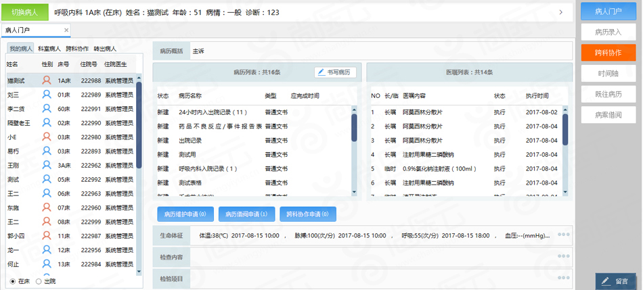Select record 24小时内入出院记录(11)
643x290 pixels.
(254, 112)
